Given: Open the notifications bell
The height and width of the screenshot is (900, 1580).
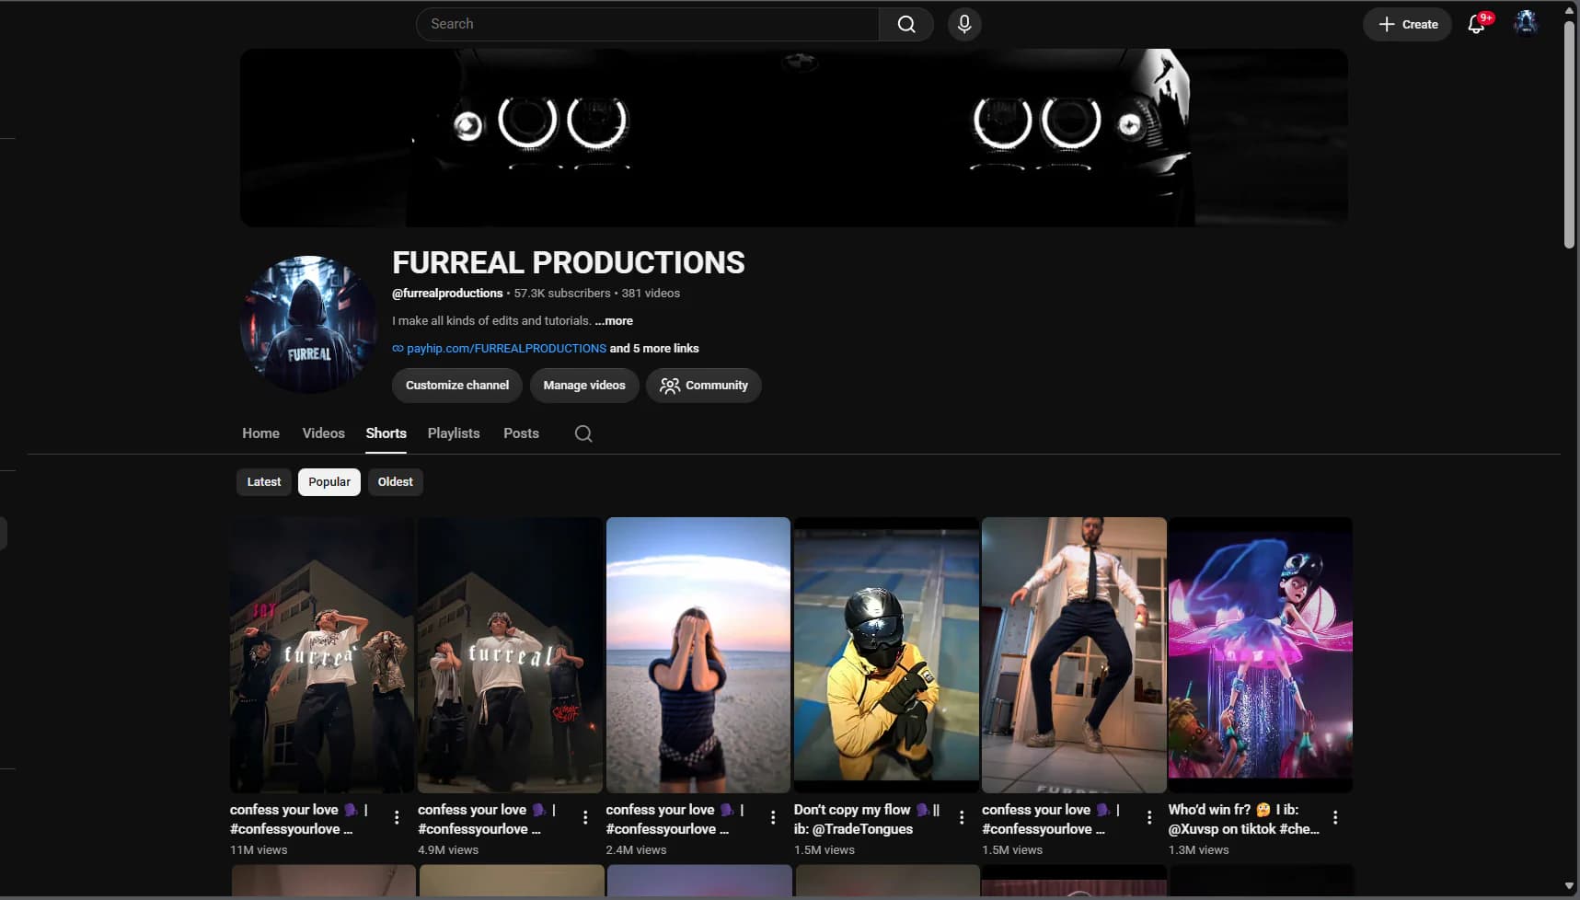Looking at the screenshot, I should point(1477,24).
